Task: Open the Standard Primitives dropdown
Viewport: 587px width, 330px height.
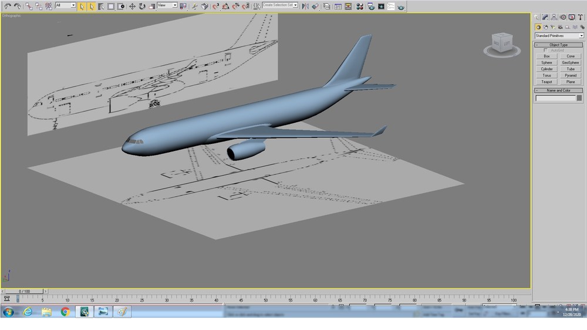Action: coord(559,36)
